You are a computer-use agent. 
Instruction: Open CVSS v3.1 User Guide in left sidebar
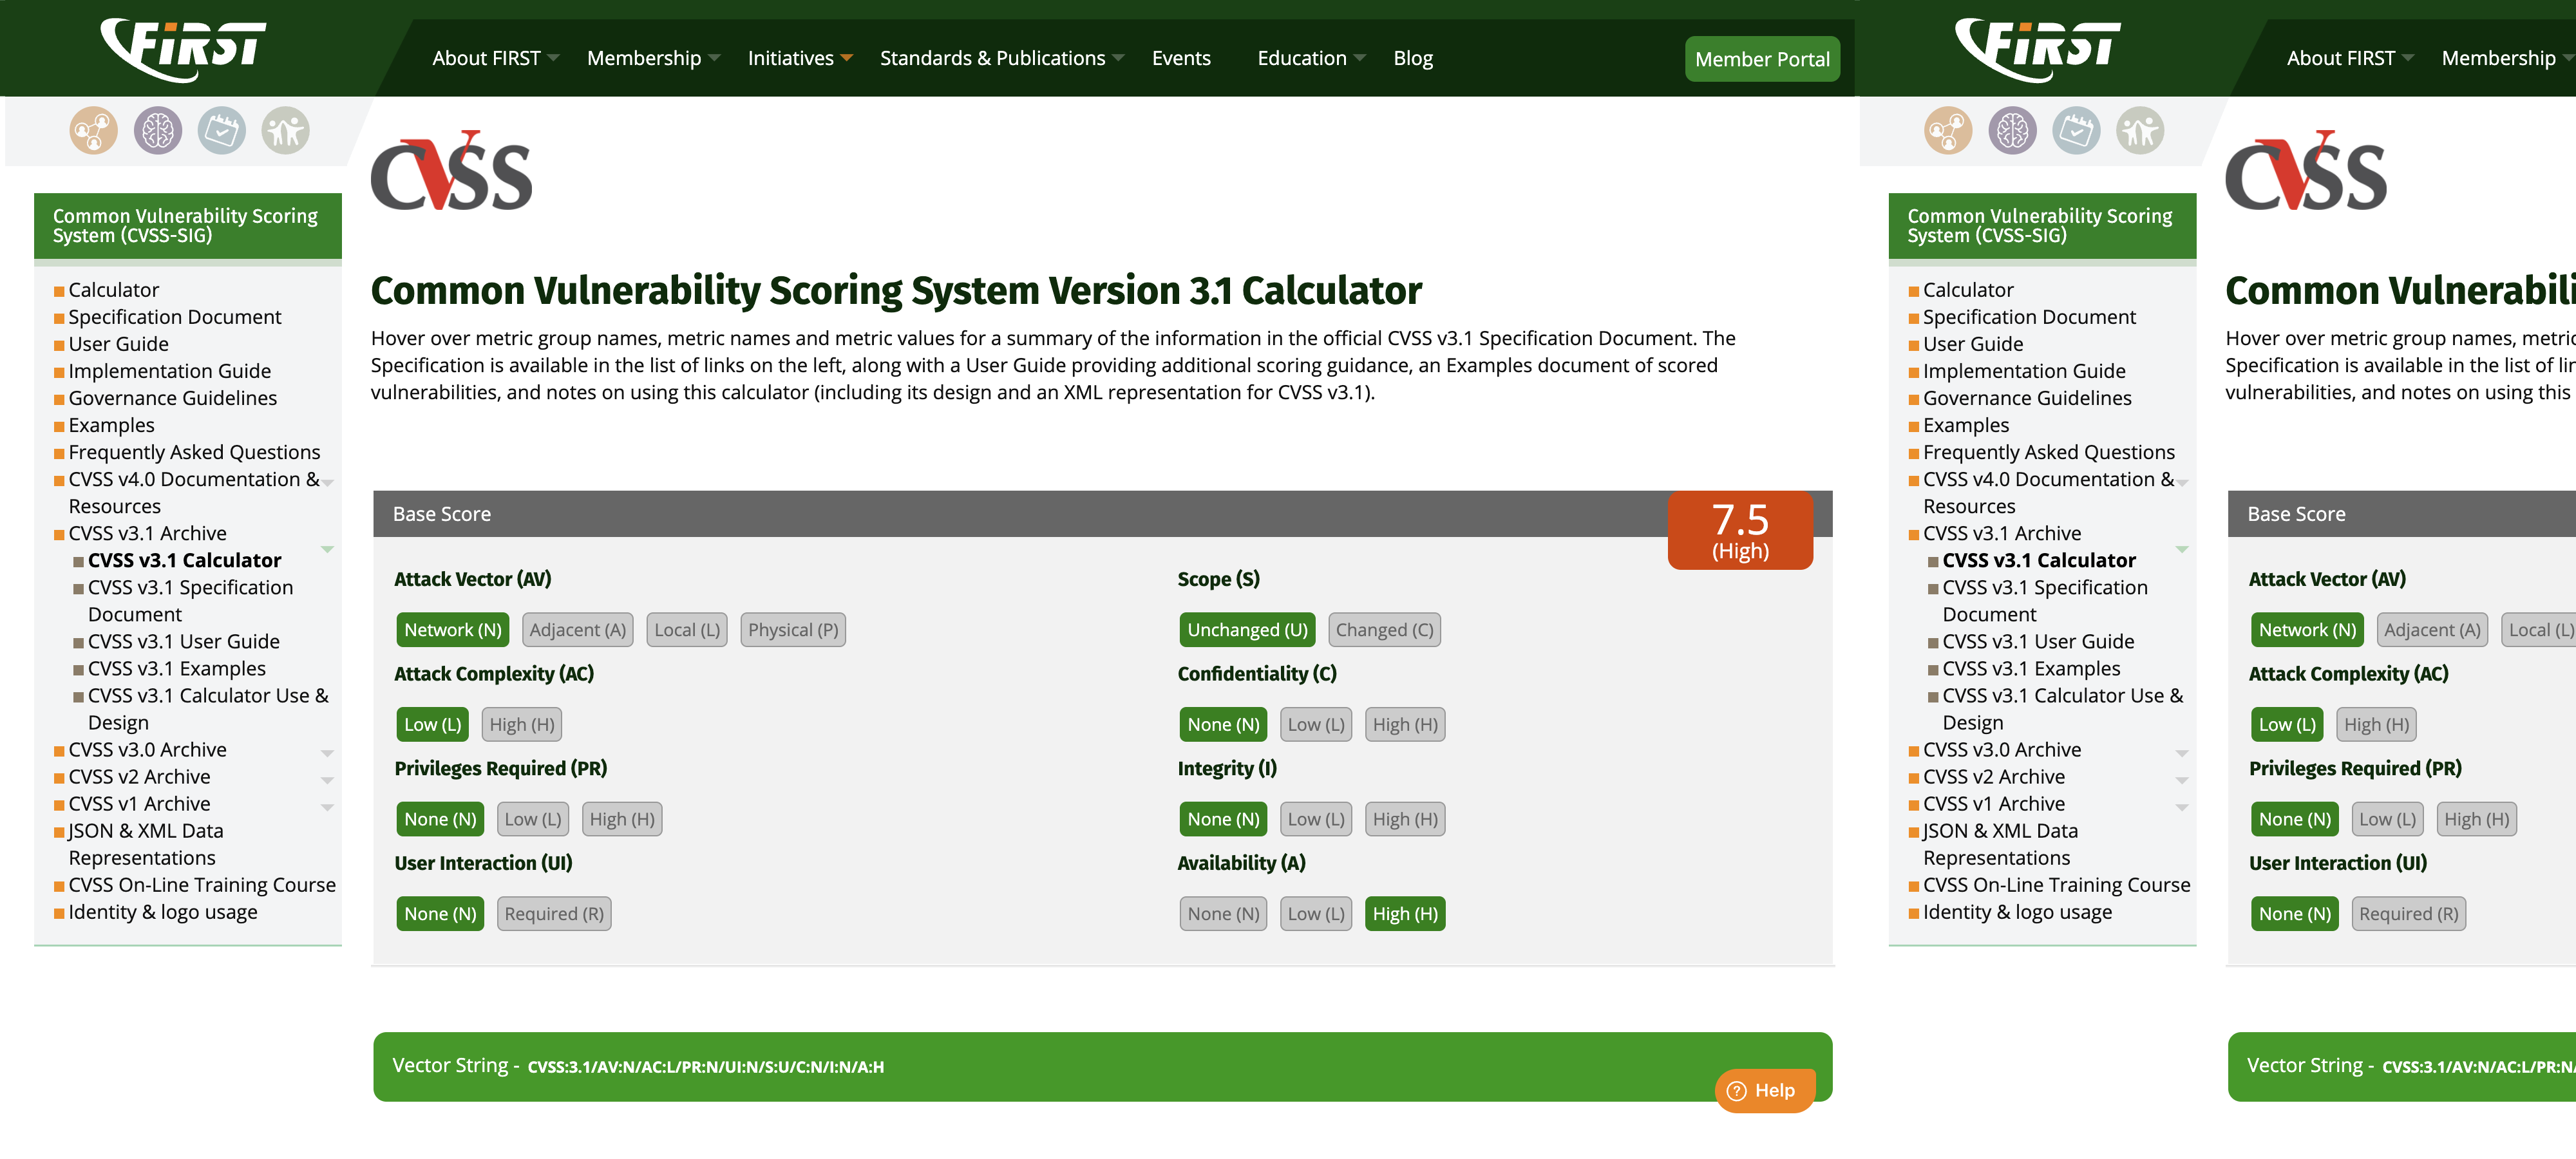click(x=184, y=641)
